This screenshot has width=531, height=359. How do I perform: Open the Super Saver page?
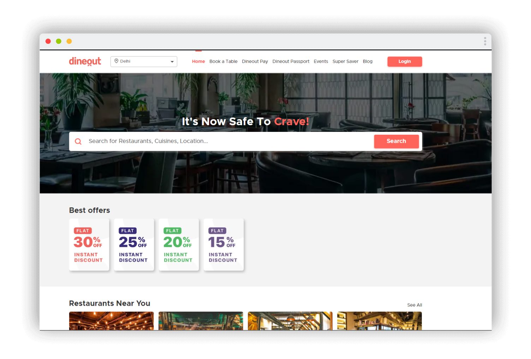tap(345, 61)
